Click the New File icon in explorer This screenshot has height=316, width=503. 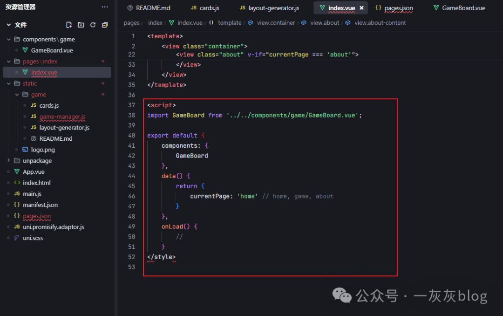coord(69,25)
